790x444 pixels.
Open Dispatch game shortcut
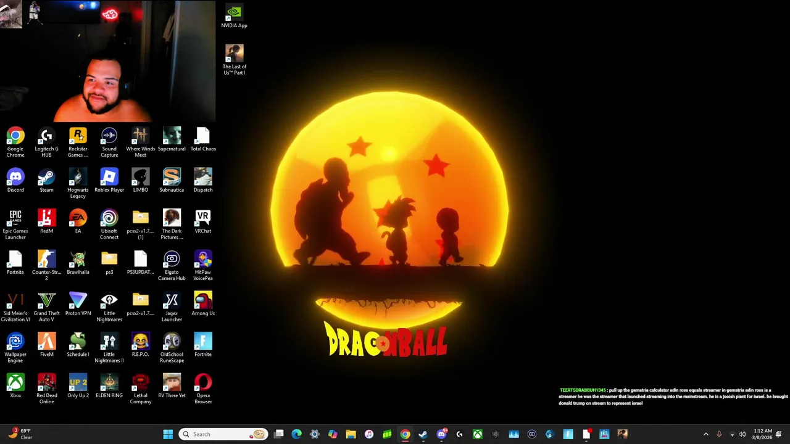click(203, 181)
